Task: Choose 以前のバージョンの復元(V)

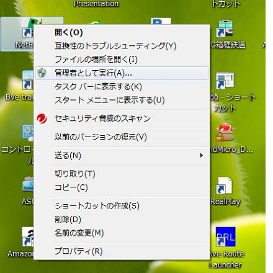Action: tap(122, 137)
